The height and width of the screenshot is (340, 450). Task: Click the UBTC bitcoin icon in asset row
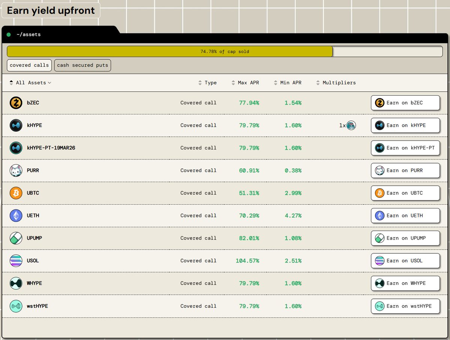16,193
